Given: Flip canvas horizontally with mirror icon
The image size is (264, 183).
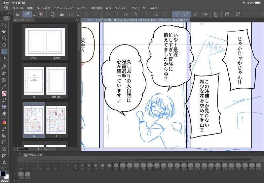Looking at the screenshot, I should click(205, 14).
